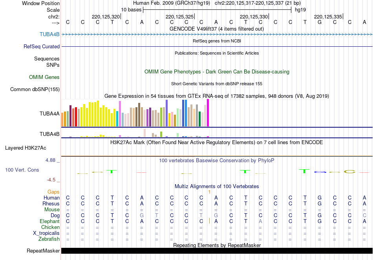Click the TUBA4B label beside the lower expression chart
Screen dimensions: 373x260
coord(49,134)
